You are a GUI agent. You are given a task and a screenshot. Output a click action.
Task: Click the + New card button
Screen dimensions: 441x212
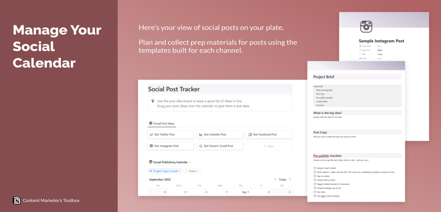click(269, 146)
